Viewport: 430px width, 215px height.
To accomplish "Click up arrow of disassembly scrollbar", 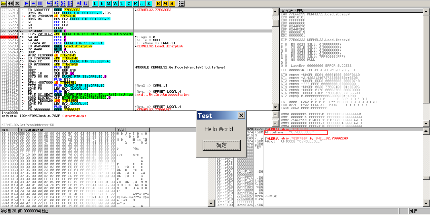I will 275,12.
